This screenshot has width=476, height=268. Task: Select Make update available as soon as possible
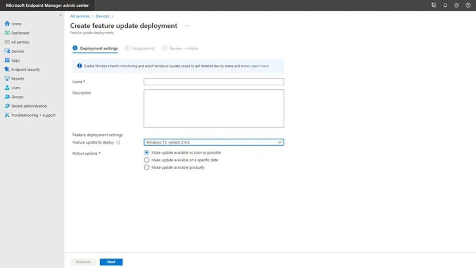147,152
